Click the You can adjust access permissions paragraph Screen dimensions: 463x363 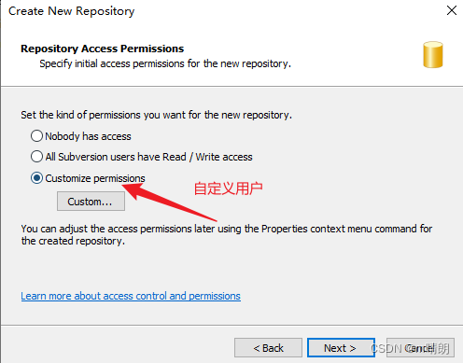(227, 235)
